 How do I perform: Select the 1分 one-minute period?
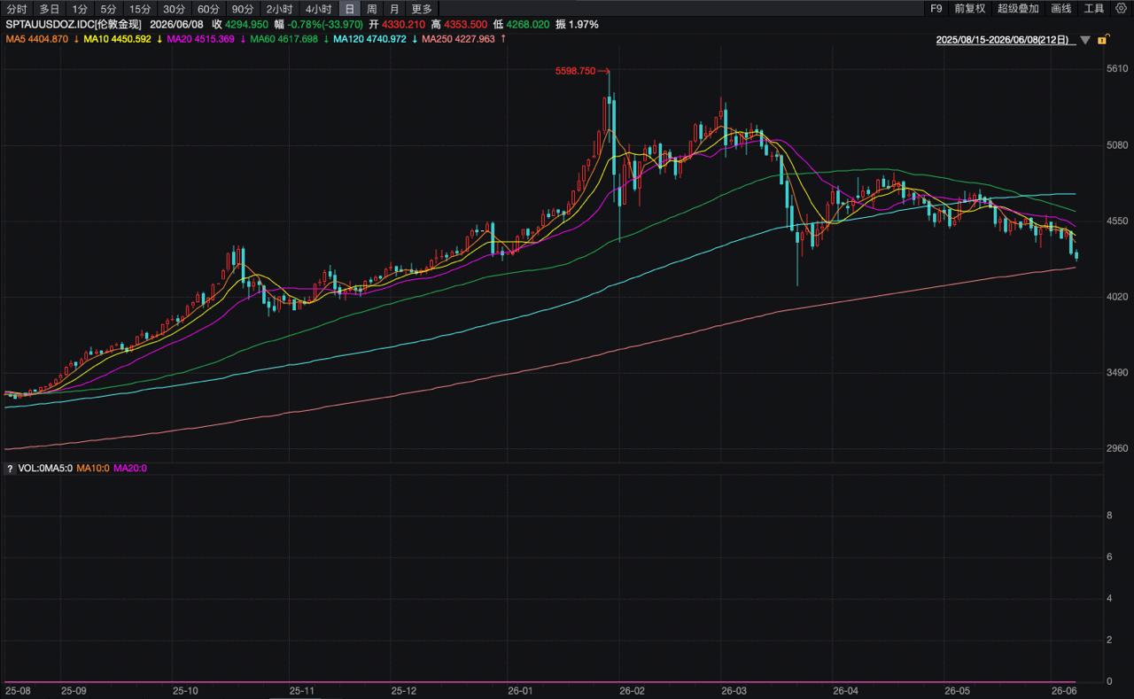[80, 9]
